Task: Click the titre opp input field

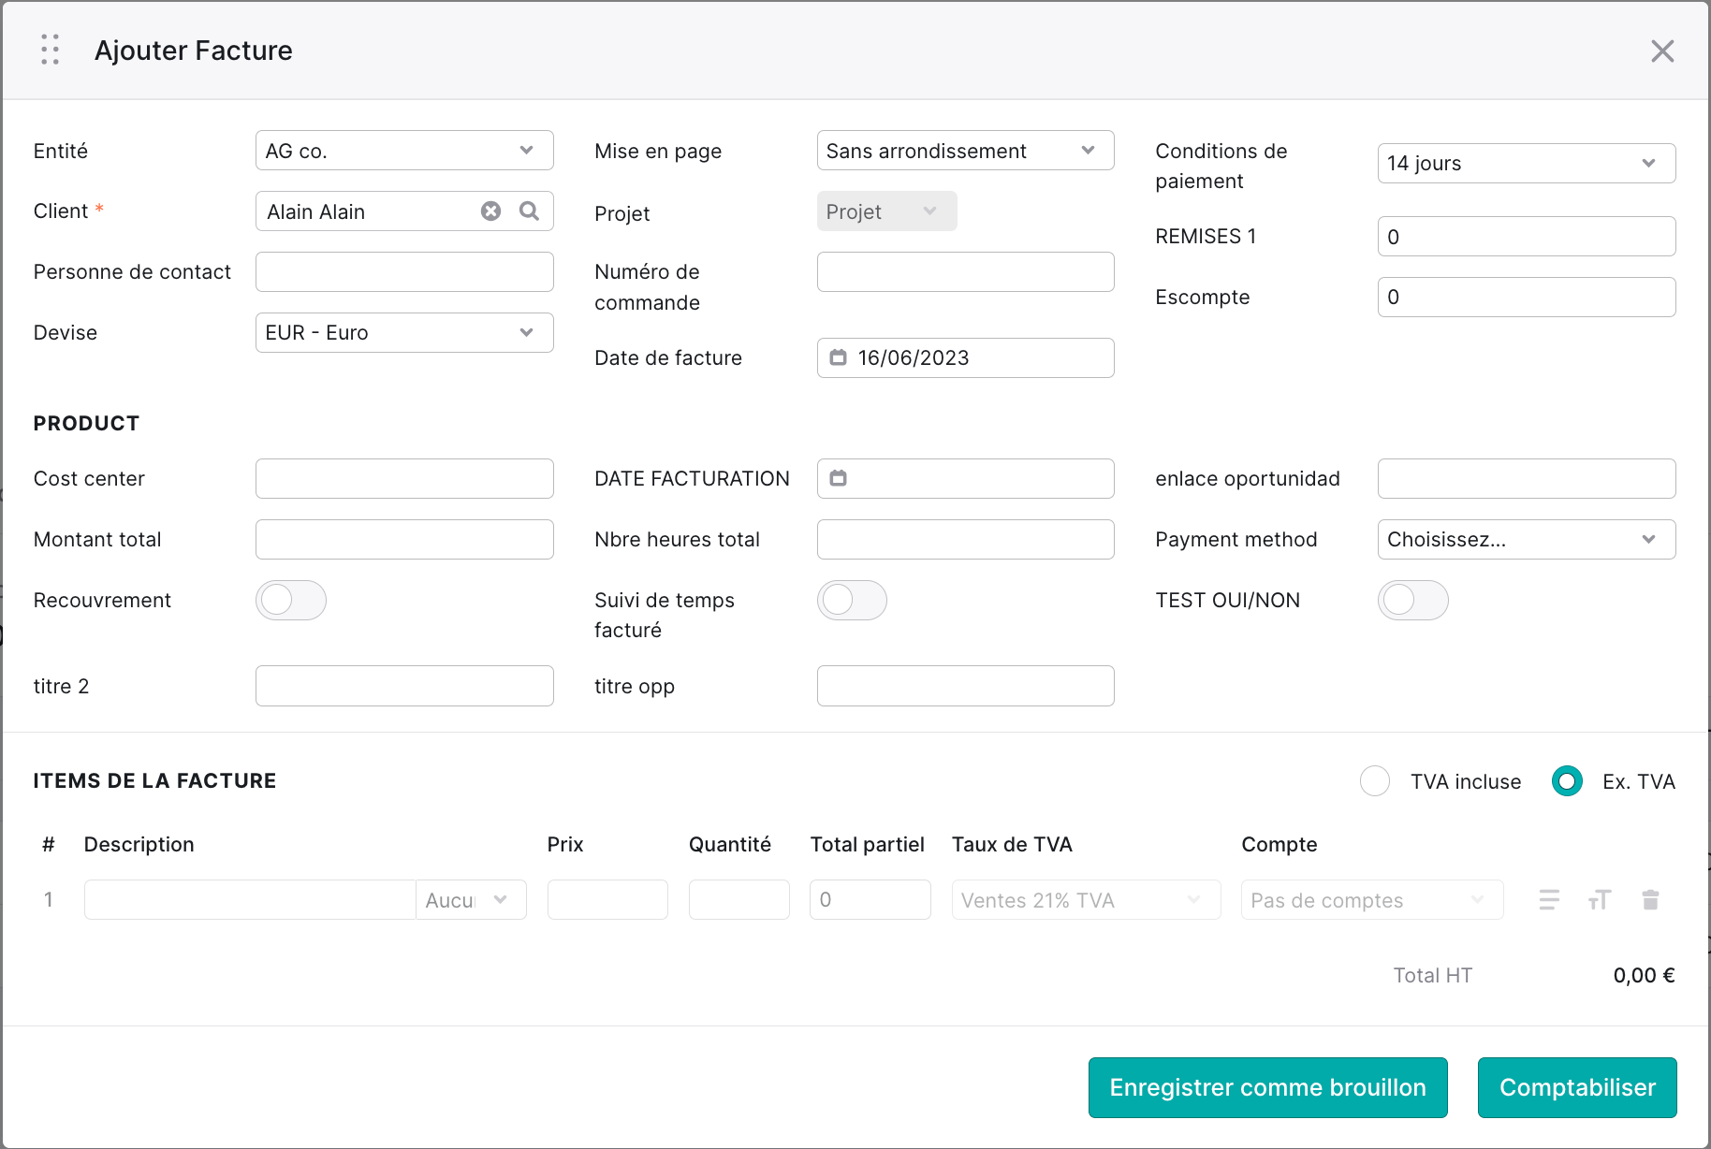Action: [965, 686]
